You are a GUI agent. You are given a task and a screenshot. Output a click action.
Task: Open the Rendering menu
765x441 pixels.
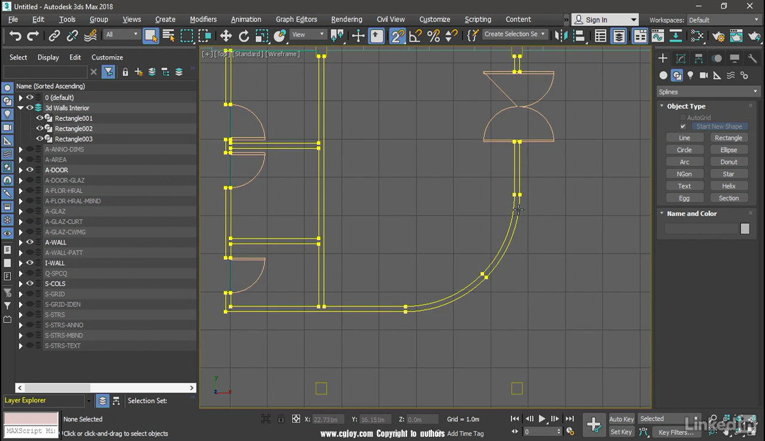(347, 19)
